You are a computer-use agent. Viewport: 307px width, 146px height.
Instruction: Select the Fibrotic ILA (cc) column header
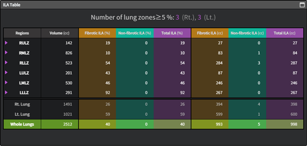(x=210, y=33)
